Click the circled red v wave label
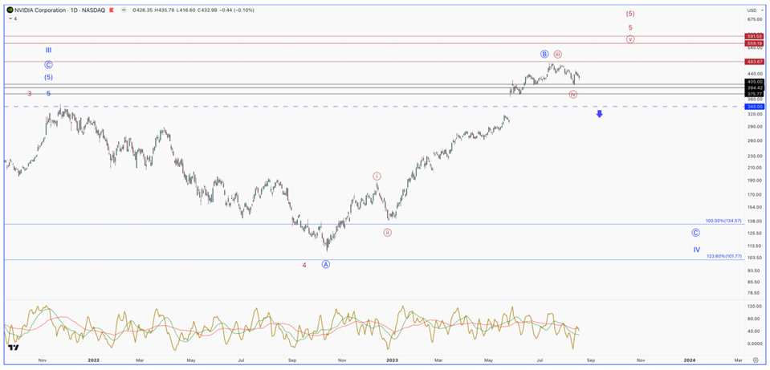The width and height of the screenshot is (770, 370). pos(630,39)
